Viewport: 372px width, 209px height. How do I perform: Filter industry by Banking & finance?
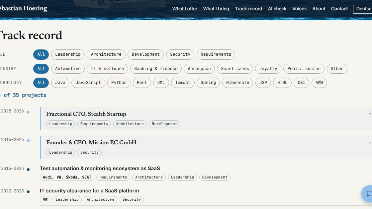point(156,68)
